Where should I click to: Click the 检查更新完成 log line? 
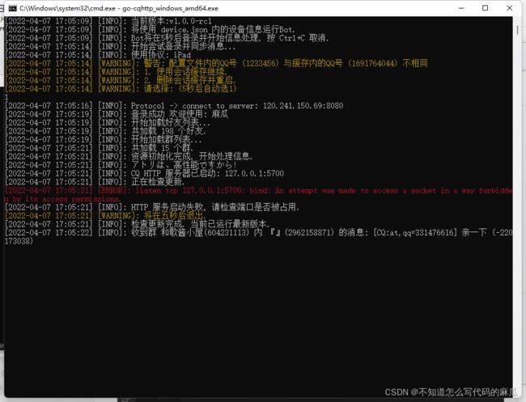click(138, 224)
